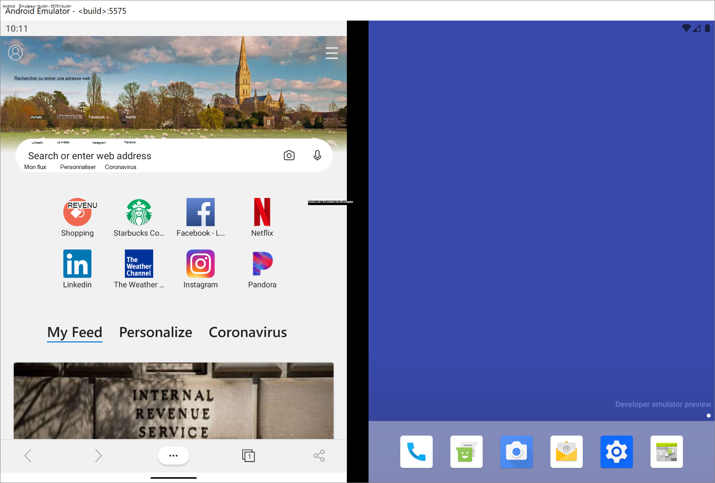Viewport: 715px width, 483px height.
Task: Switch the feed to My Feed
Action: 74,333
